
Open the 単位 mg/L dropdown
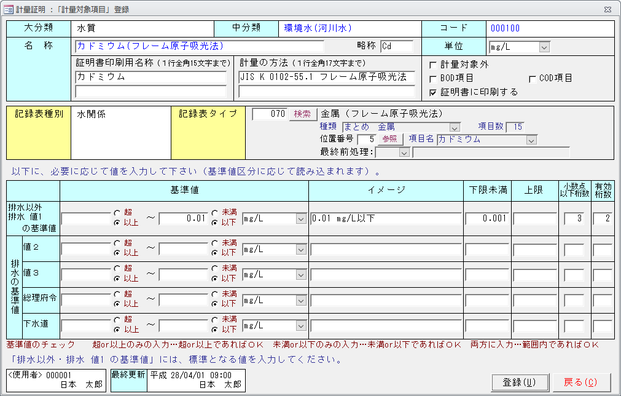point(544,47)
